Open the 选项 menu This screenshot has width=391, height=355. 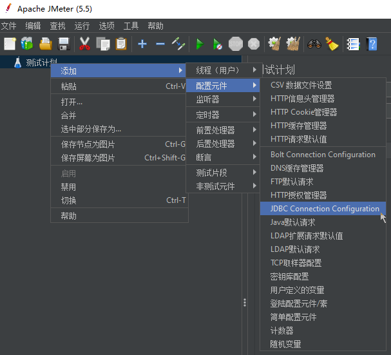click(x=106, y=26)
